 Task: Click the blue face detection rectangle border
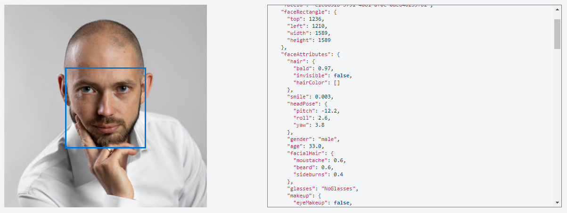coord(106,68)
